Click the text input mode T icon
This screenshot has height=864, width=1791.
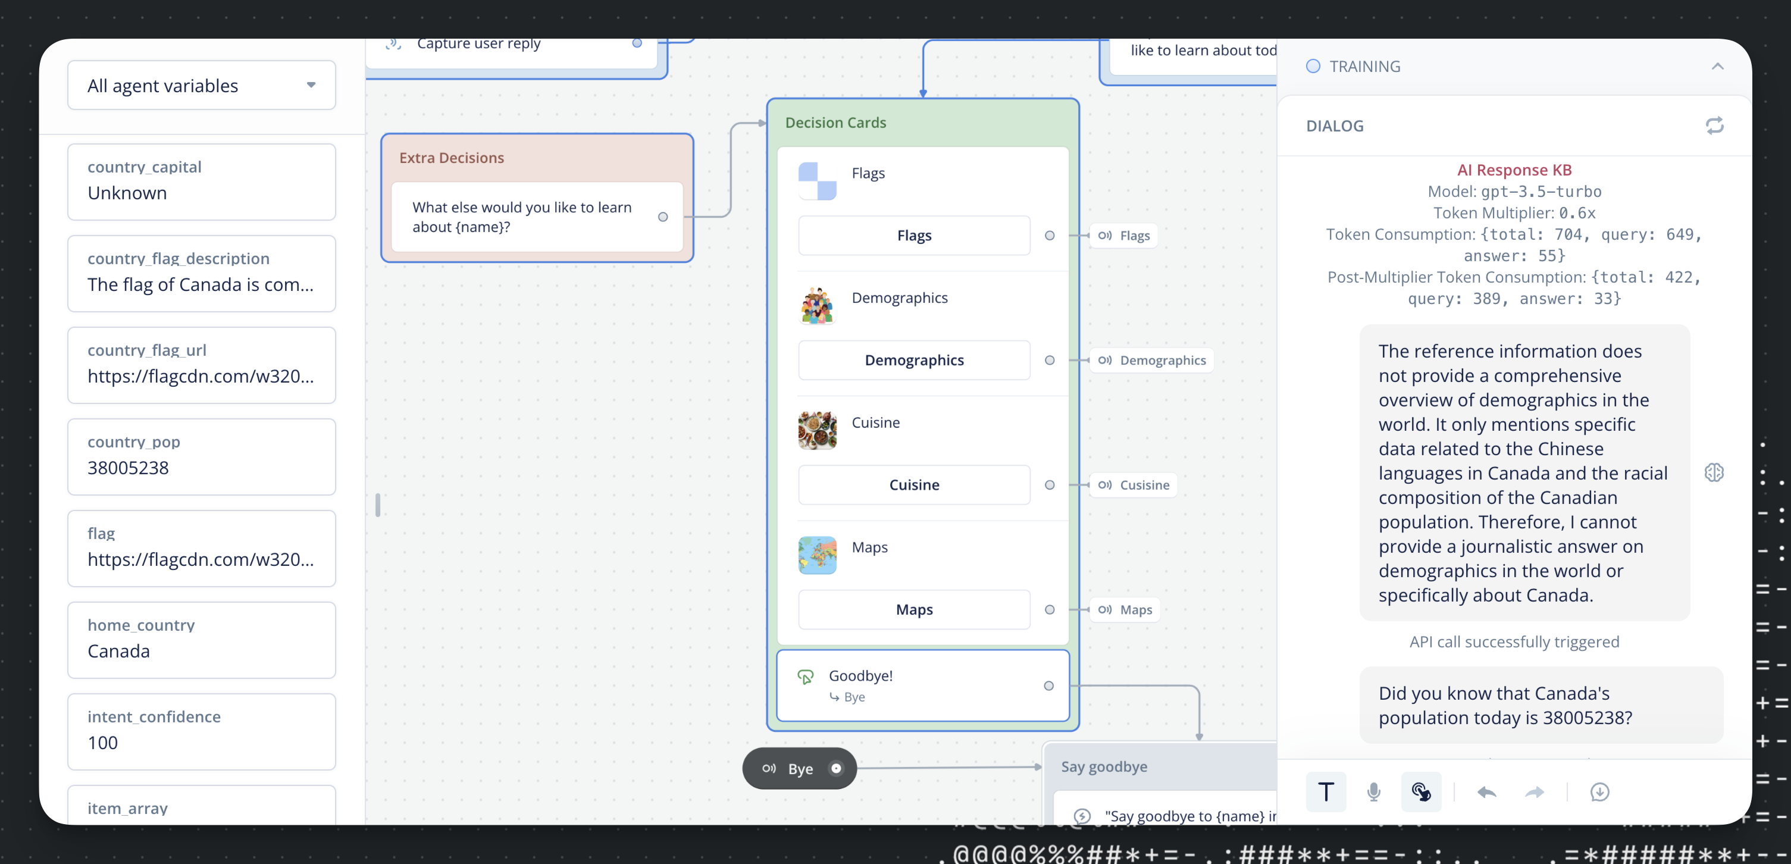click(x=1325, y=792)
